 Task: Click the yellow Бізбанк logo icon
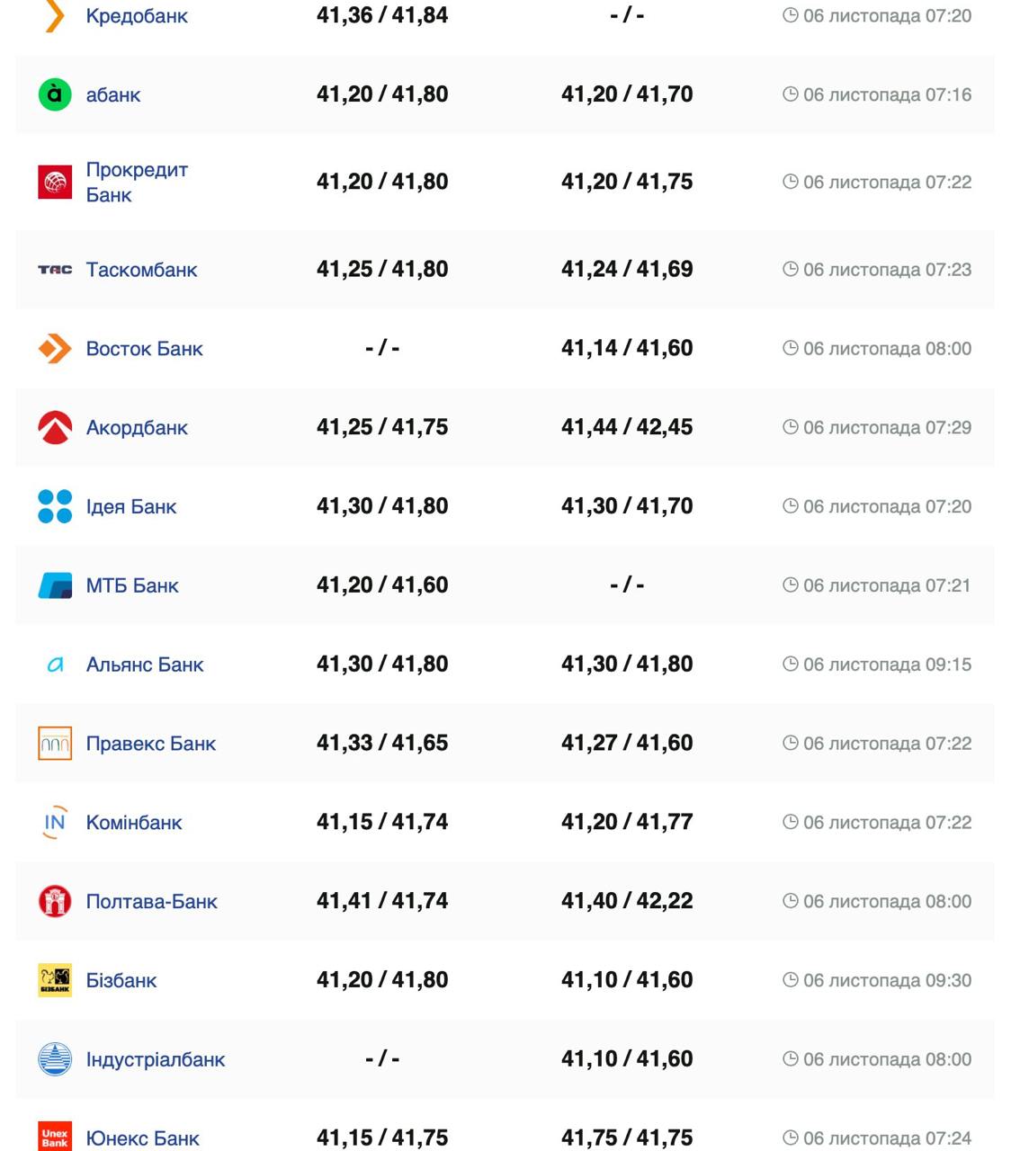click(x=55, y=980)
